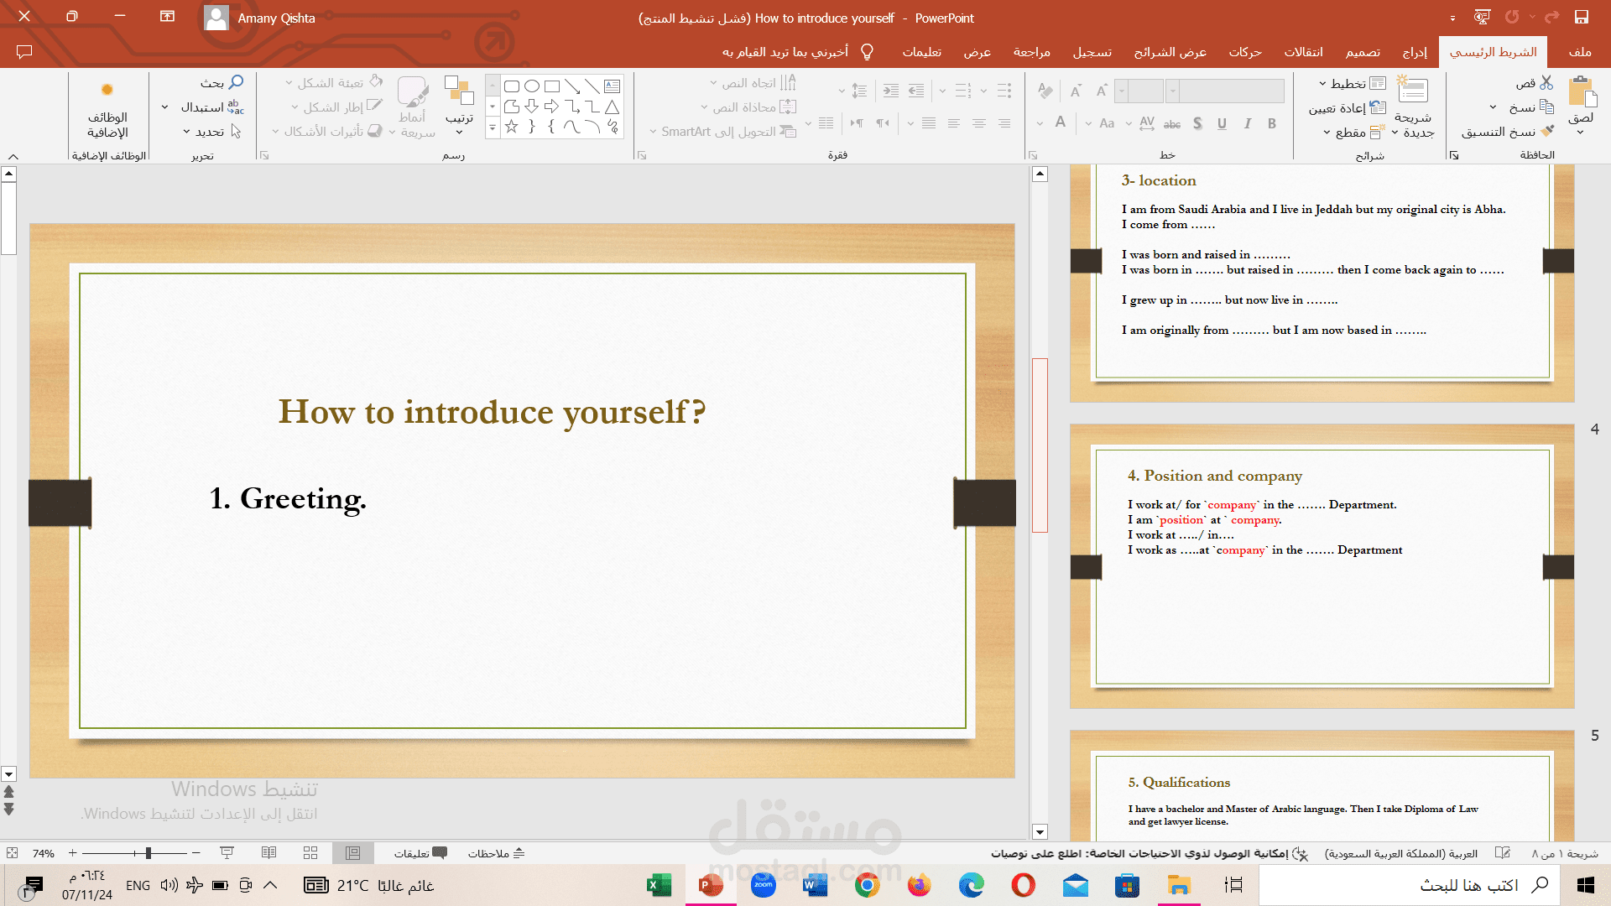Click the Slide Sorter view icon
Image resolution: width=1611 pixels, height=906 pixels.
310,853
